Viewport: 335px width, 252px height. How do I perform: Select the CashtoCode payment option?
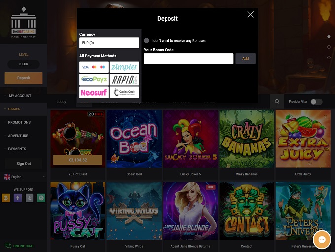coord(124,92)
